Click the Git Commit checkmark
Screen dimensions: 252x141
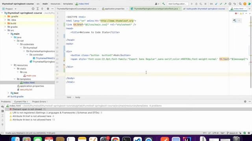click(x=221, y=4)
